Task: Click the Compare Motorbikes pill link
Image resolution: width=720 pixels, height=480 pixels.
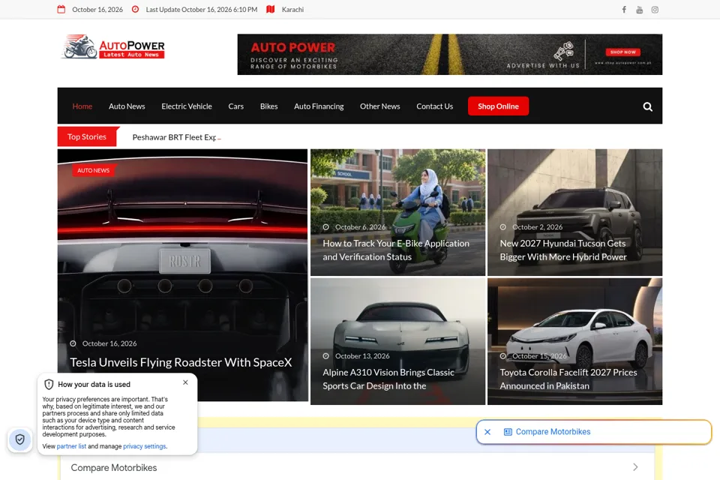Action: [x=553, y=432]
